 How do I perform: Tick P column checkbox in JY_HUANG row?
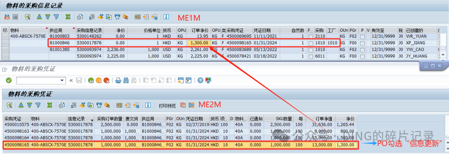click(x=363, y=56)
